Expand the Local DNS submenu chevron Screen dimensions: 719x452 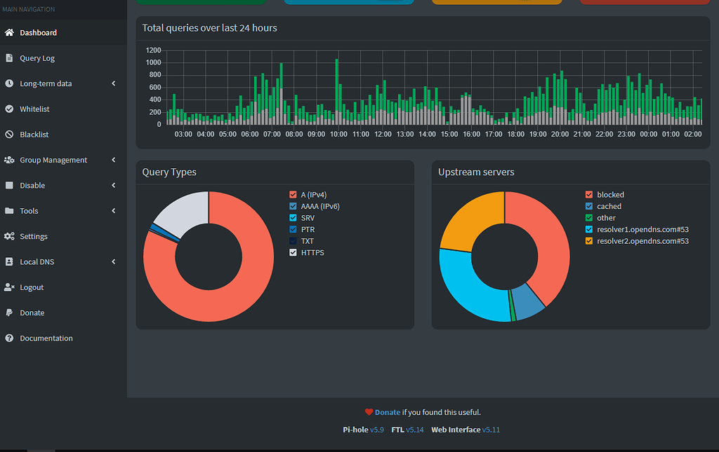pos(114,261)
